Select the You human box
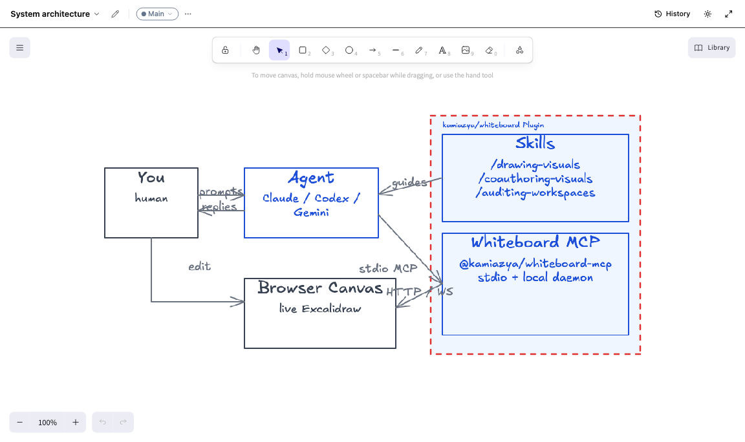 (x=151, y=203)
